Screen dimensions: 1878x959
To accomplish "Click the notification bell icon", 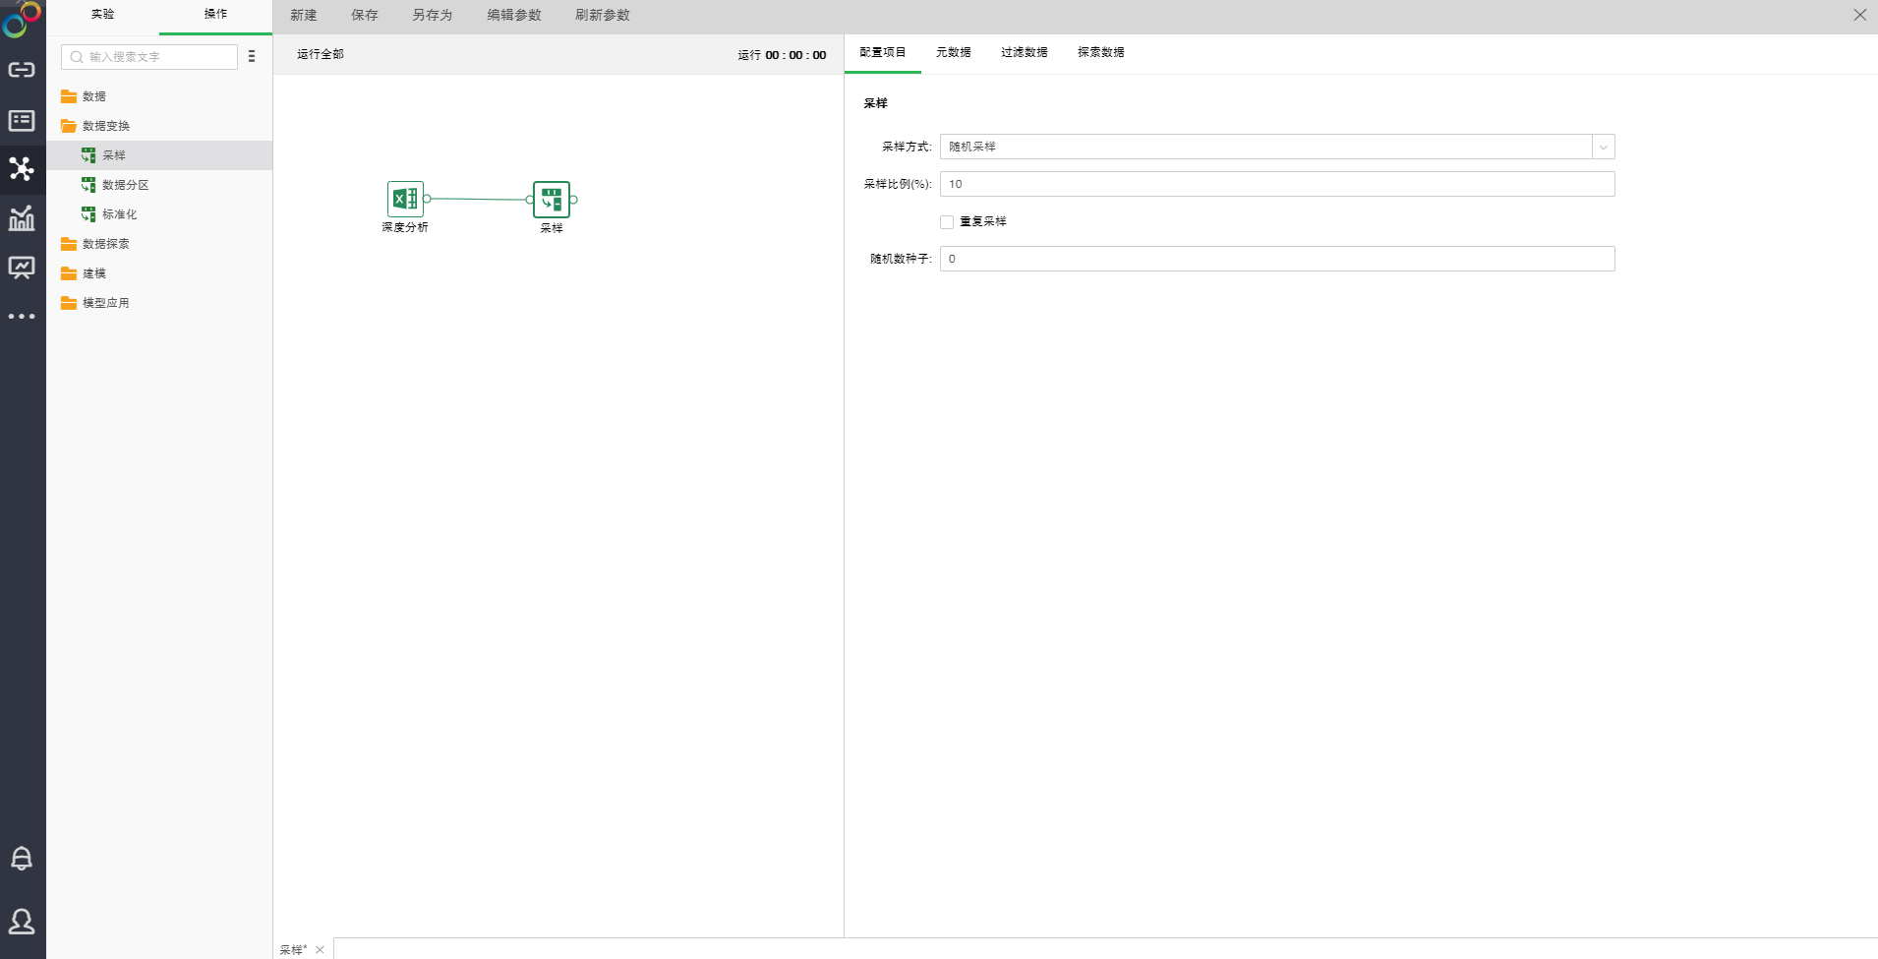I will [x=22, y=858].
